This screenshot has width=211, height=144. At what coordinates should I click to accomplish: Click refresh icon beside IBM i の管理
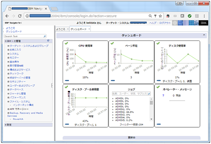(48, 41)
